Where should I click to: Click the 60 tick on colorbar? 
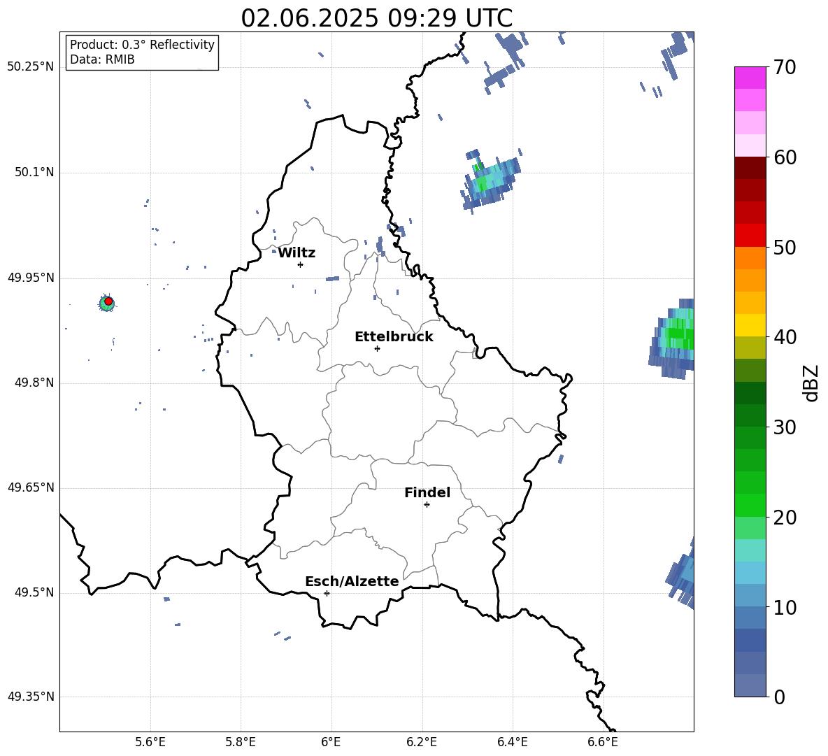coord(784,157)
